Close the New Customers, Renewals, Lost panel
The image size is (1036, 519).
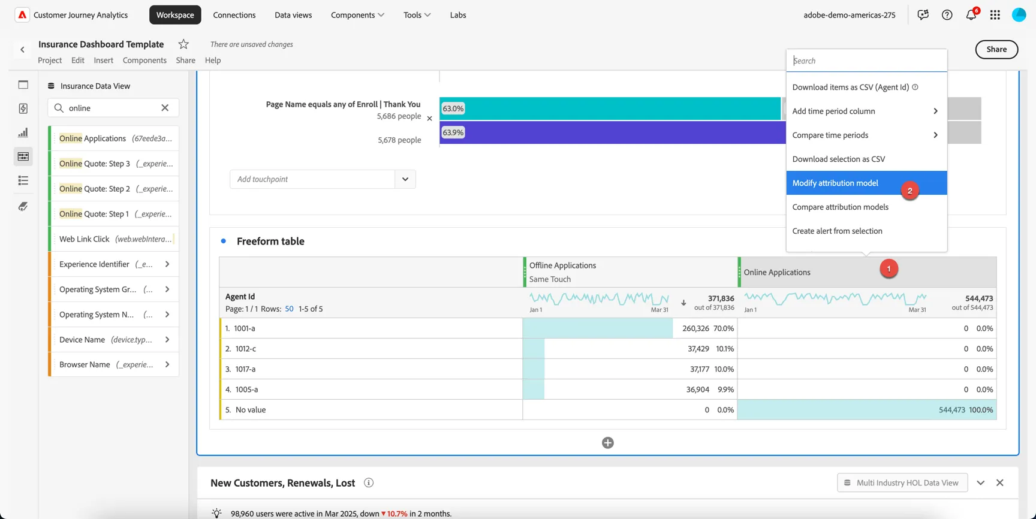pos(999,483)
